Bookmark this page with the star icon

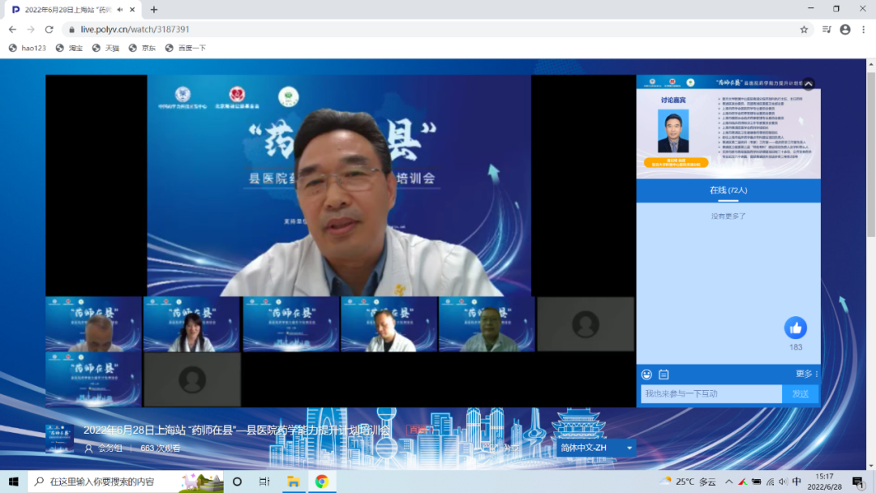(804, 29)
